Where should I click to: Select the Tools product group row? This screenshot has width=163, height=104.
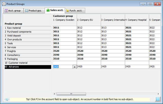tap(28, 43)
